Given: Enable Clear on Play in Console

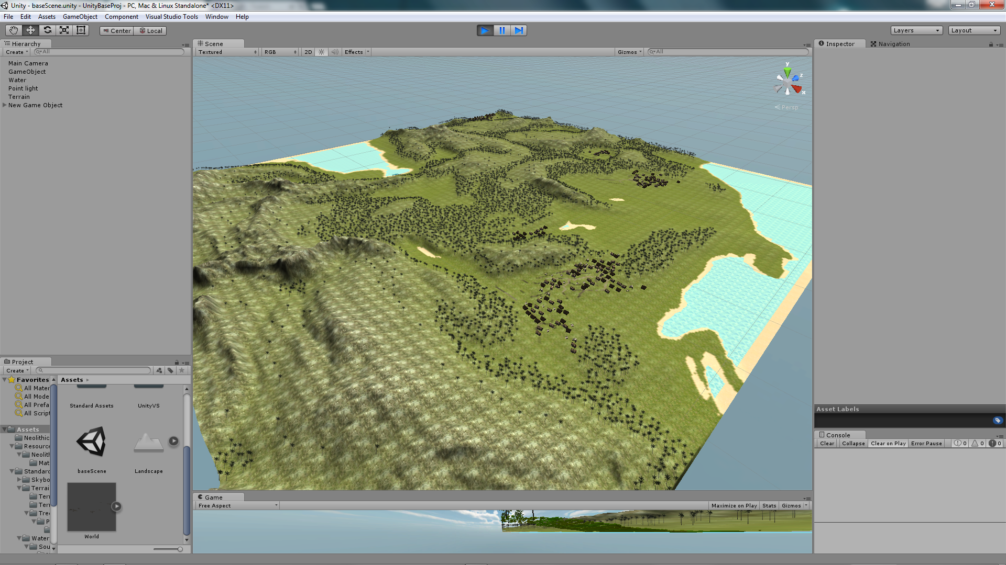Looking at the screenshot, I should click(x=888, y=443).
